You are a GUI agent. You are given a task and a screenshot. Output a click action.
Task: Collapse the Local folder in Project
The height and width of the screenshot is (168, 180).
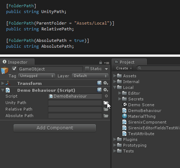pyautogui.click(x=115, y=87)
